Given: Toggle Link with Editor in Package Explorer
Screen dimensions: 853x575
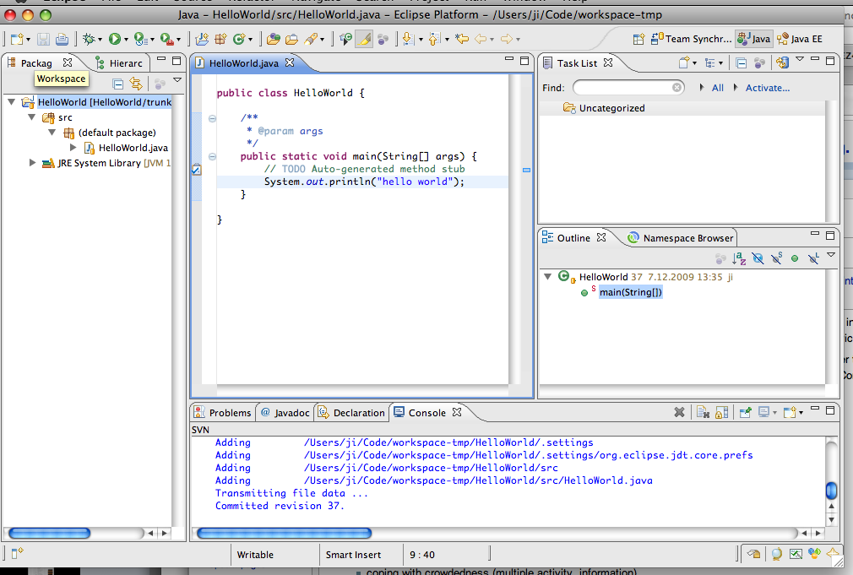Looking at the screenshot, I should [x=136, y=84].
